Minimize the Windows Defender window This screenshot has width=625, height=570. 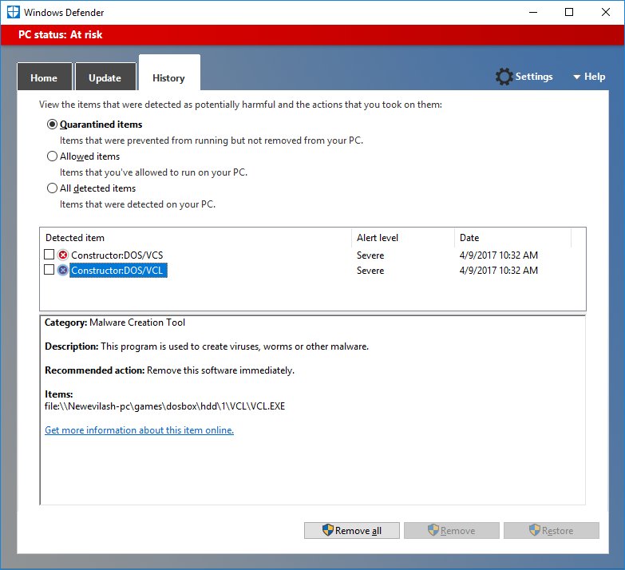click(x=533, y=12)
